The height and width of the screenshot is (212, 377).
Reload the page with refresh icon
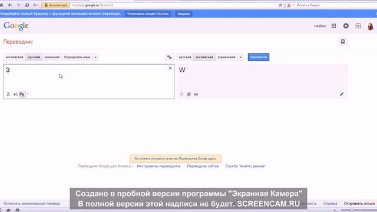click(27, 5)
